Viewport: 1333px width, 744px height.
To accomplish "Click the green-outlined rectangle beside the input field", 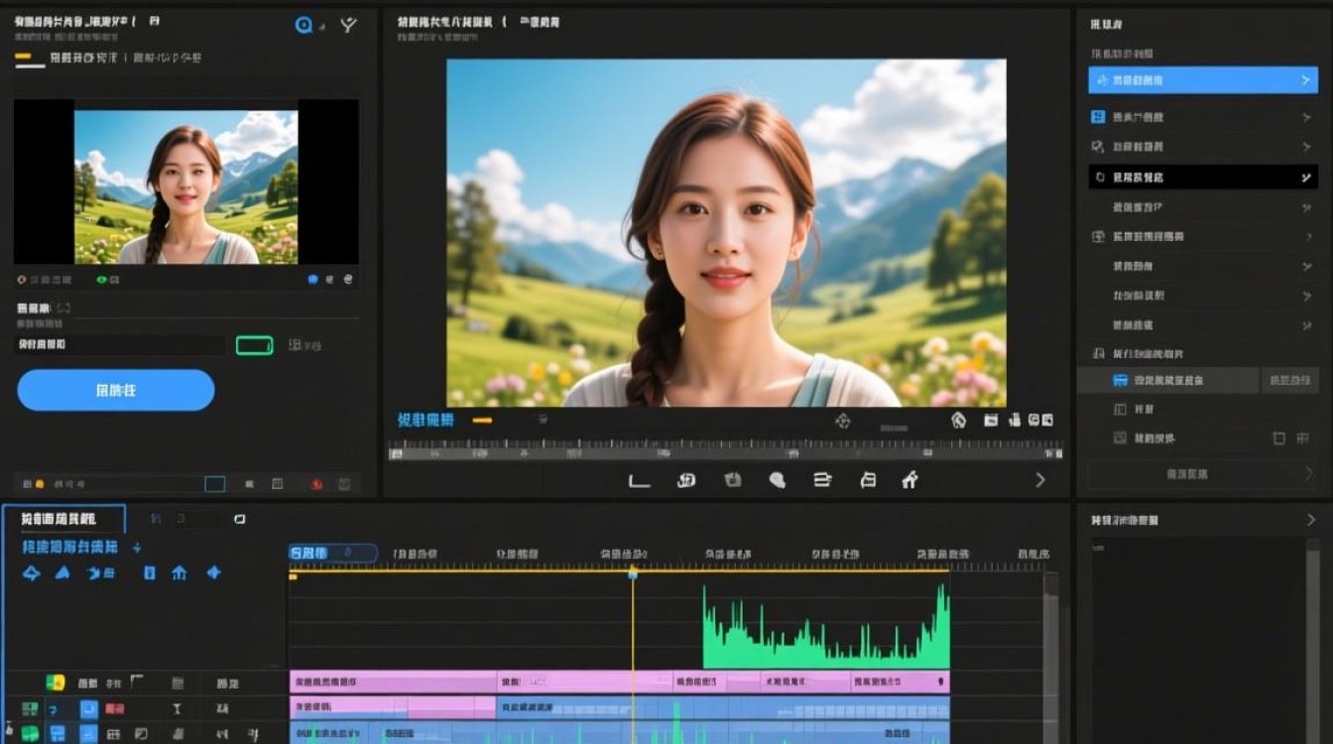I will click(254, 345).
